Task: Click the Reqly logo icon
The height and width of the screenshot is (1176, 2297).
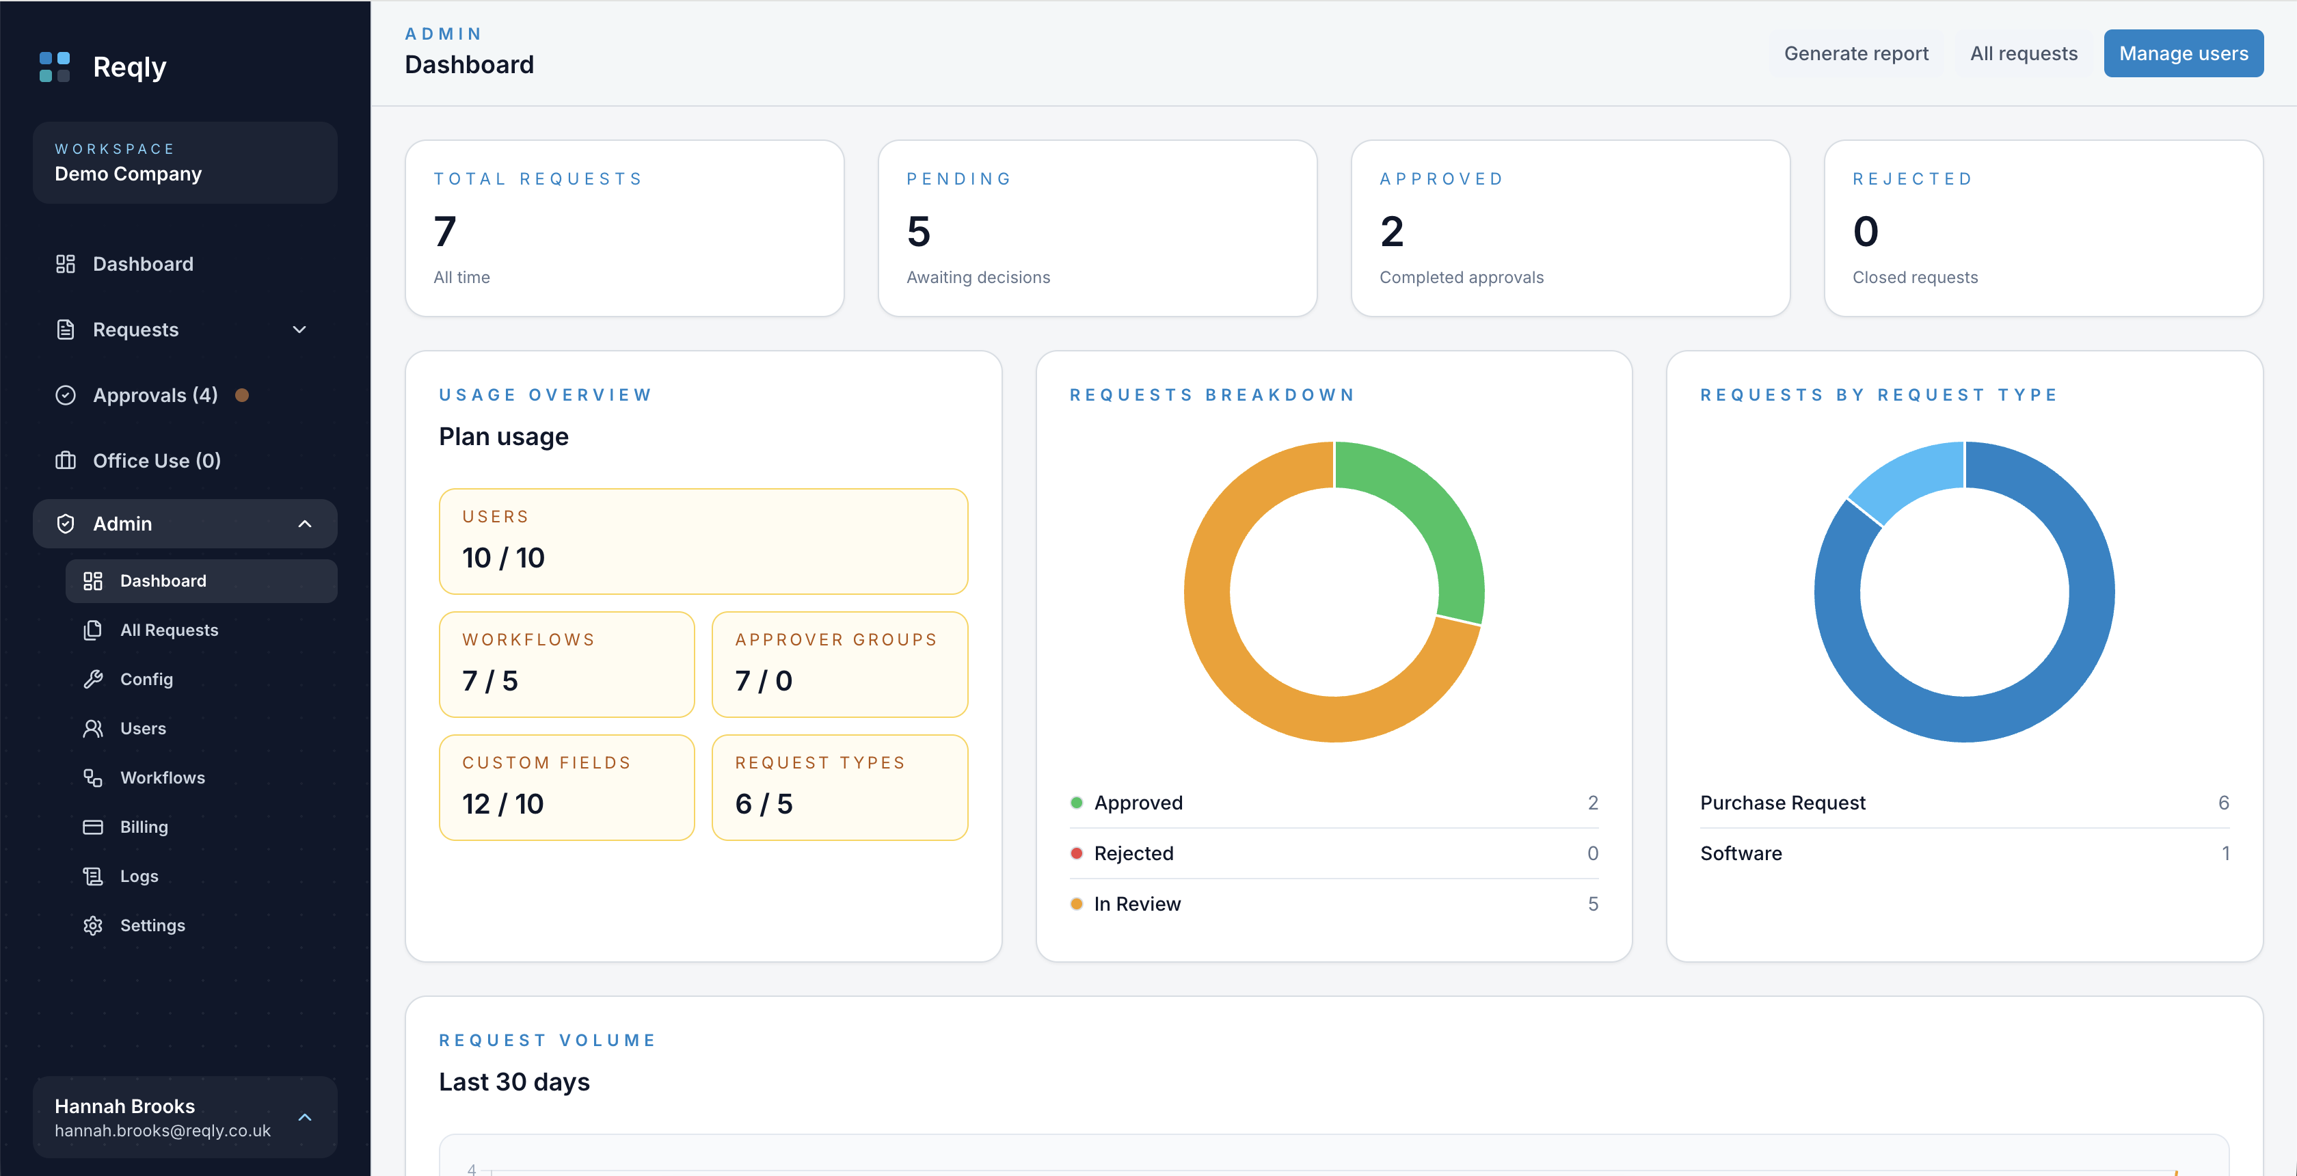Action: pyautogui.click(x=55, y=67)
